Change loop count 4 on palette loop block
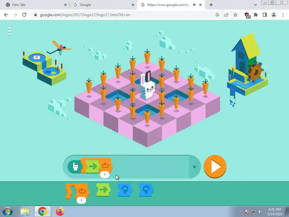Viewport: 289px width, 217px height. (81, 200)
